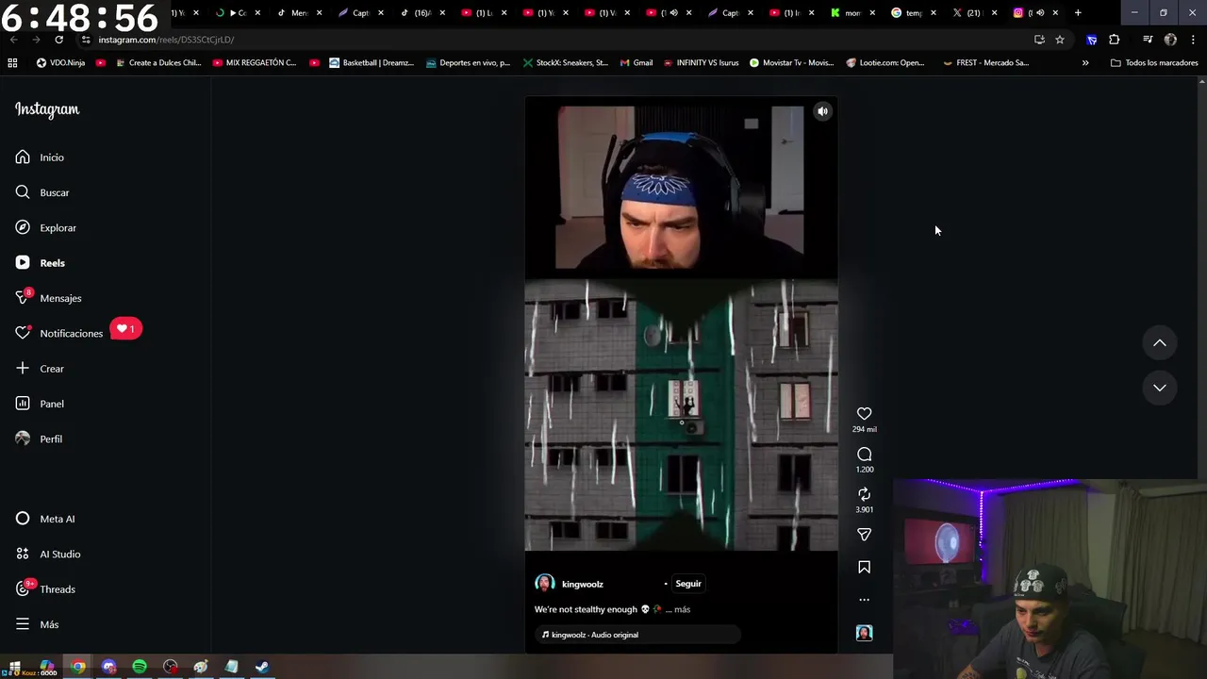Open the Windows Start menu

coord(14,668)
